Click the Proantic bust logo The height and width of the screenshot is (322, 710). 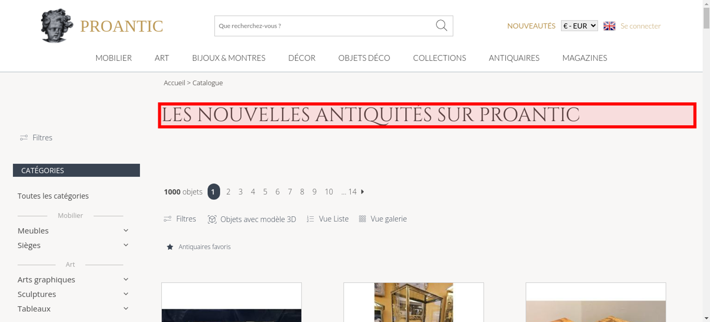click(57, 26)
